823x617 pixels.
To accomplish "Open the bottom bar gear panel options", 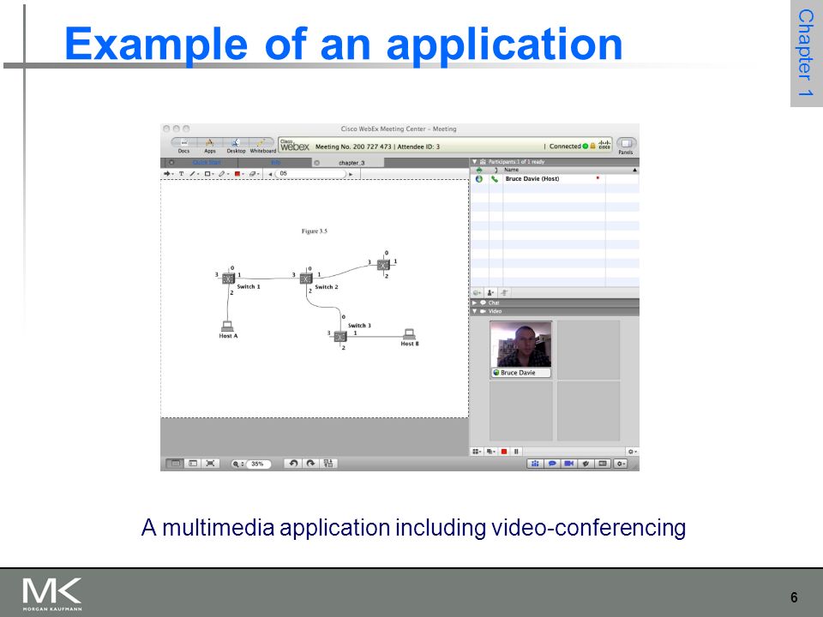I will [621, 464].
